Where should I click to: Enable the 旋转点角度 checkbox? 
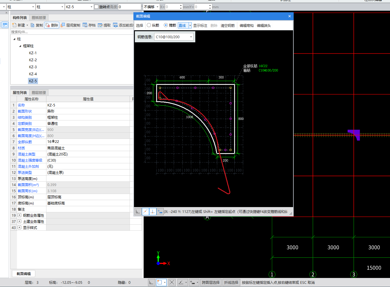tap(96, 7)
